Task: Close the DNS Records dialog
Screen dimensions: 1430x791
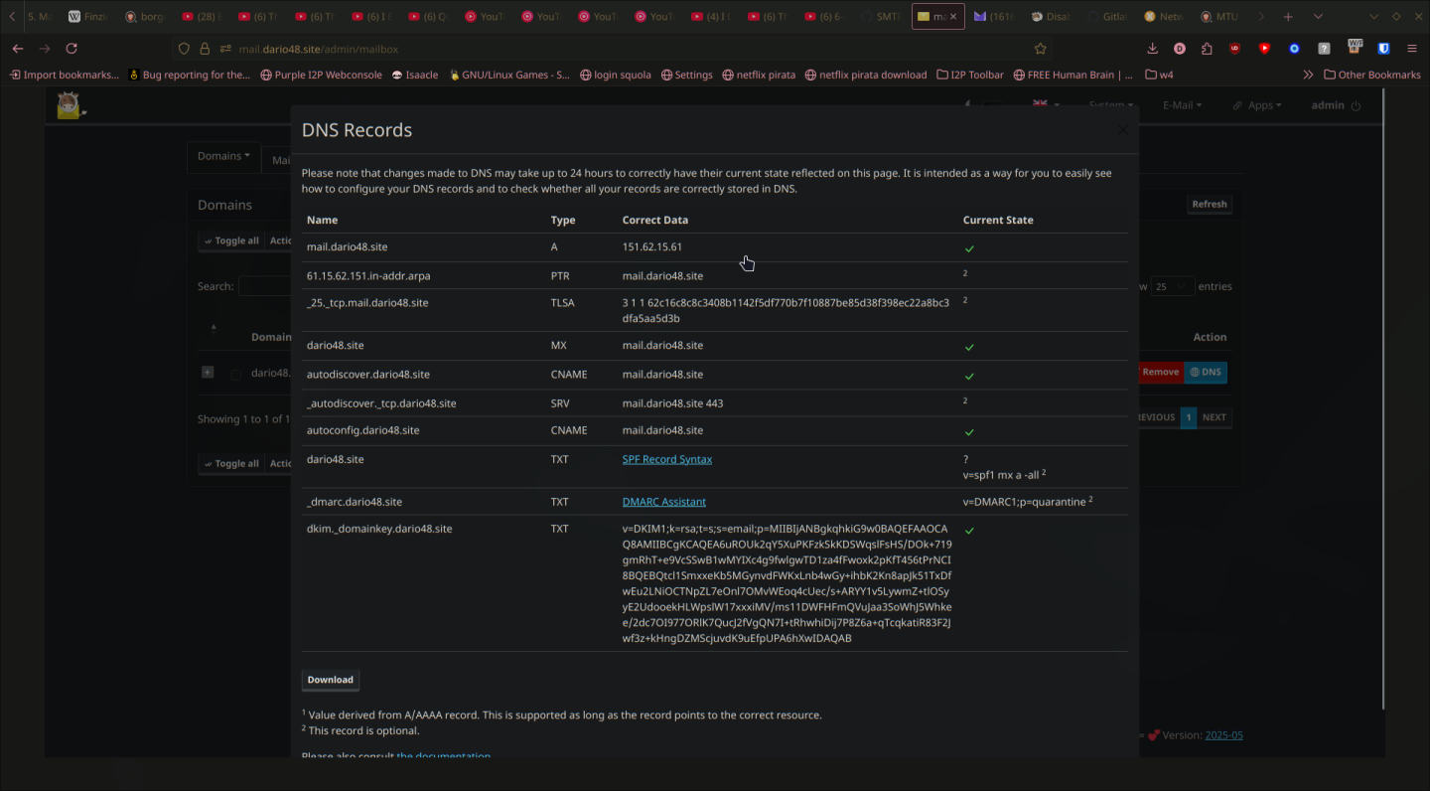Action: tap(1122, 130)
